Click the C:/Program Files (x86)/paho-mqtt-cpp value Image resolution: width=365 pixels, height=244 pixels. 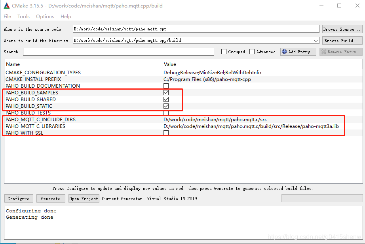(207, 79)
